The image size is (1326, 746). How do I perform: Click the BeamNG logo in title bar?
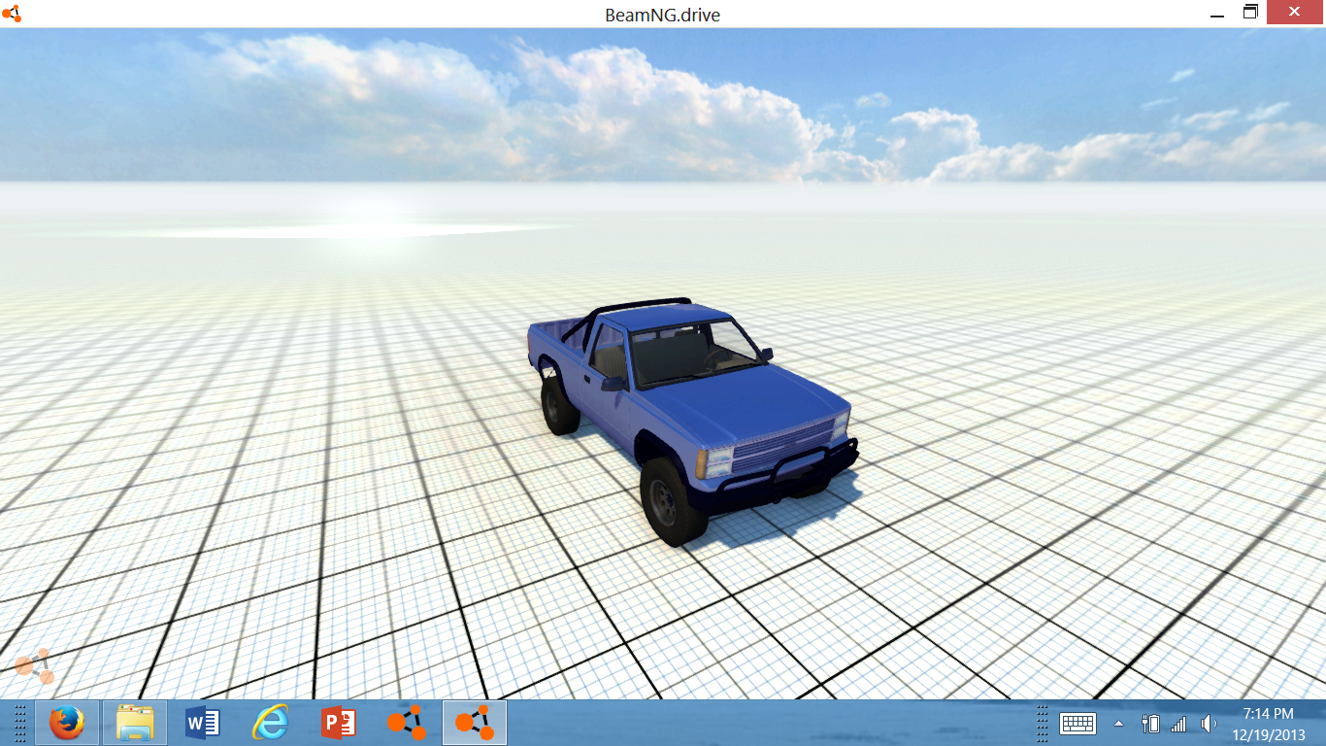12,14
